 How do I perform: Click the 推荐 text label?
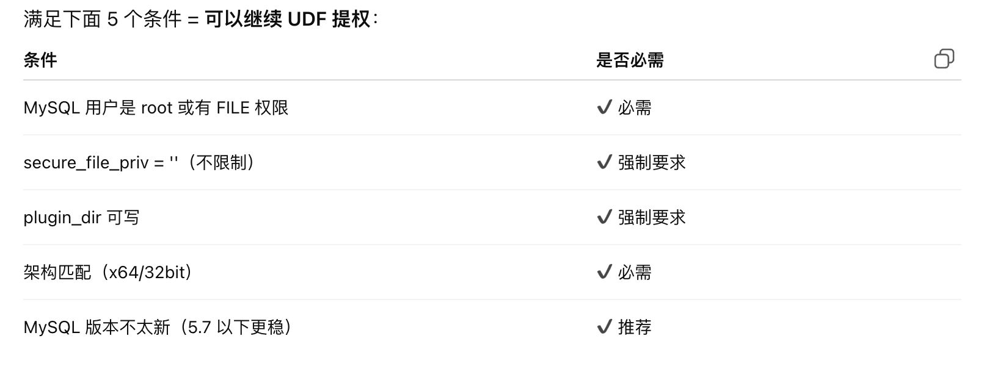[635, 328]
